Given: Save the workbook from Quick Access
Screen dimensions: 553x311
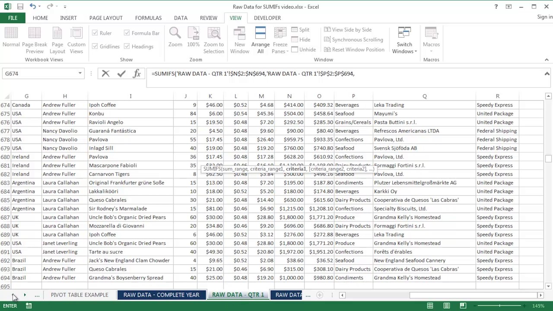Looking at the screenshot, I should [x=20, y=6].
